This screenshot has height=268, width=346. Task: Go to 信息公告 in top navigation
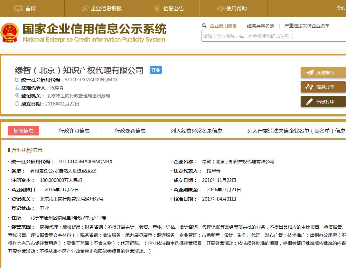click(x=174, y=8)
